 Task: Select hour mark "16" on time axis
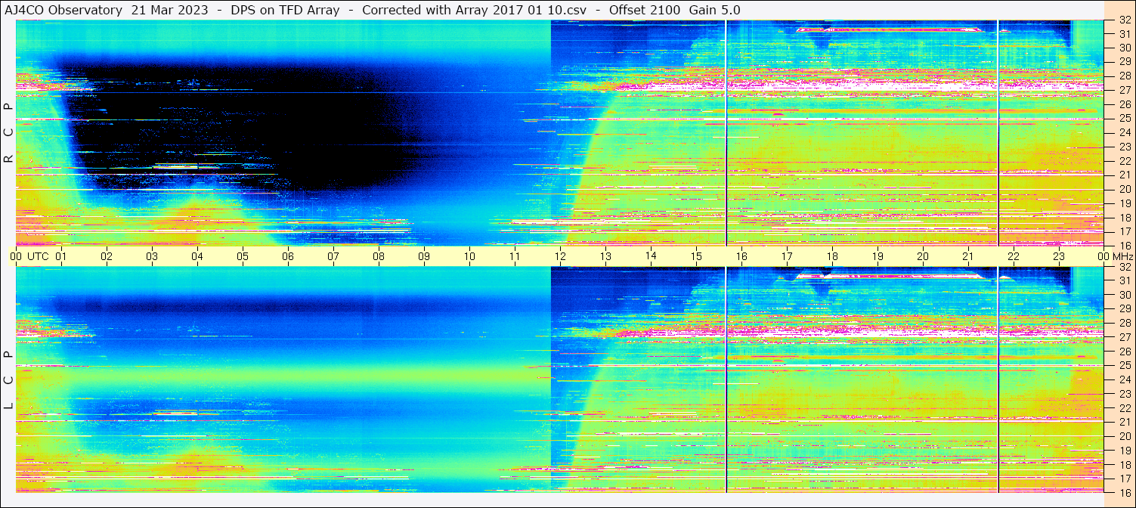pyautogui.click(x=741, y=256)
